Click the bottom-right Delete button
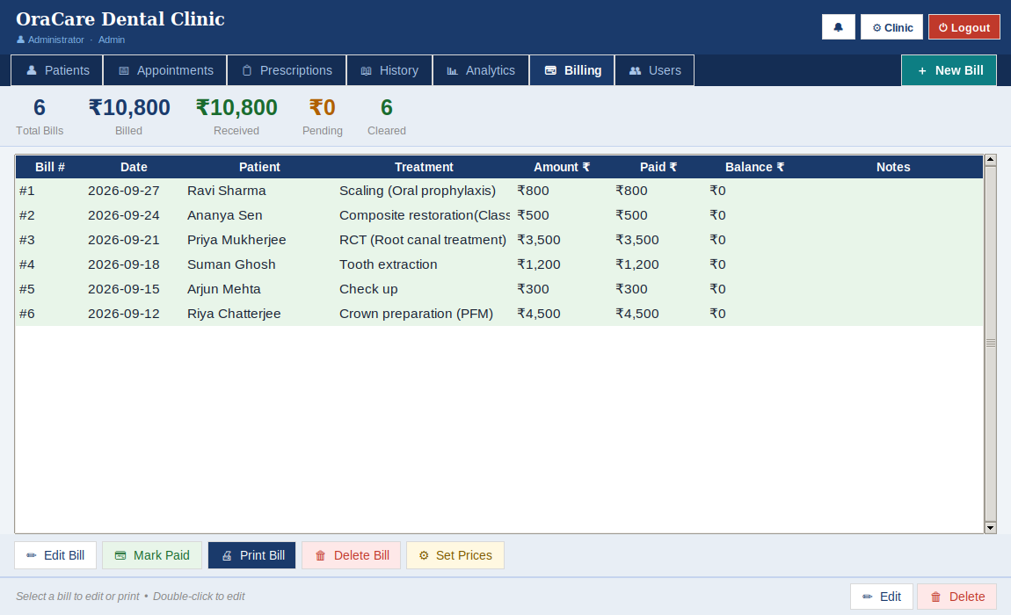This screenshot has height=615, width=1011. click(x=956, y=597)
